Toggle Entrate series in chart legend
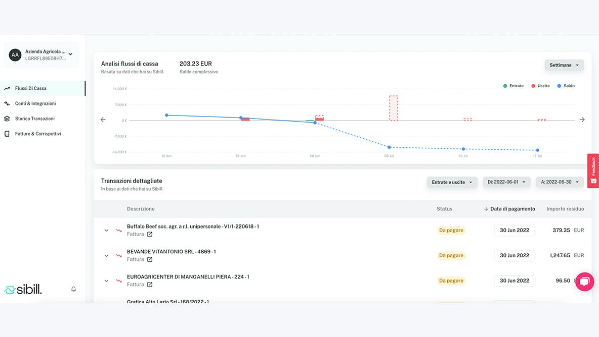This screenshot has width=599, height=337. [x=514, y=86]
